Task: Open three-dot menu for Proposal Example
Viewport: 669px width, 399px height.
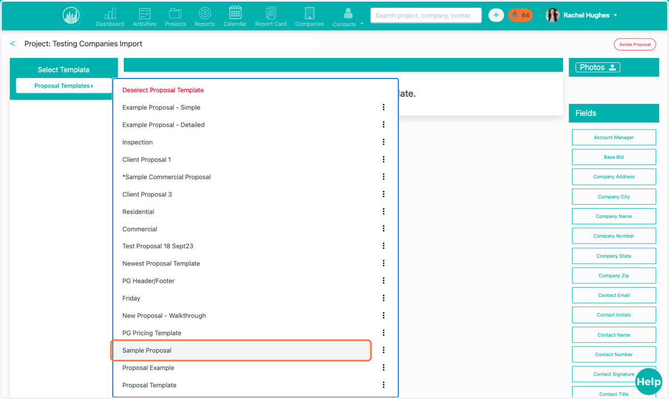Action: [x=384, y=368]
